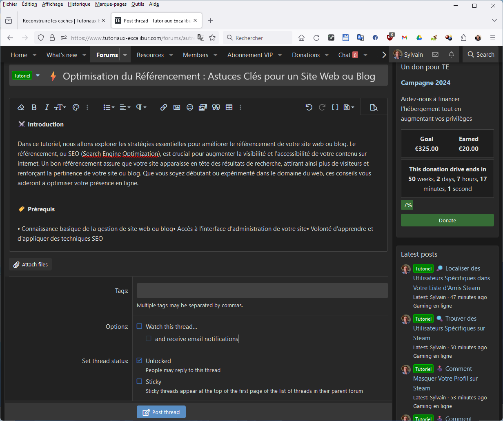503x421 pixels.
Task: Click the eraser remove formatting icon
Action: (21, 107)
